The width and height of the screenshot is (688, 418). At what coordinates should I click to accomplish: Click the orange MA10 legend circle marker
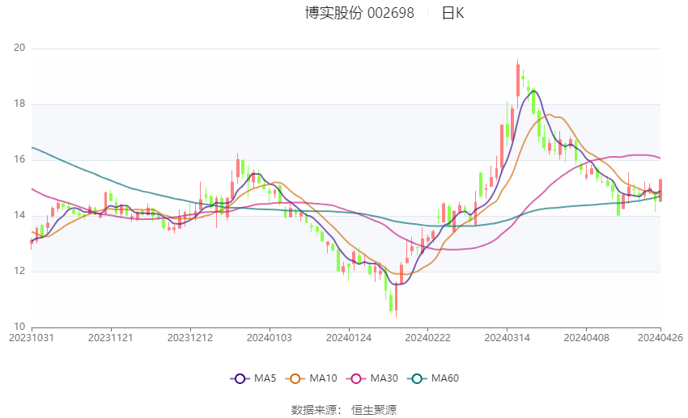coord(295,378)
